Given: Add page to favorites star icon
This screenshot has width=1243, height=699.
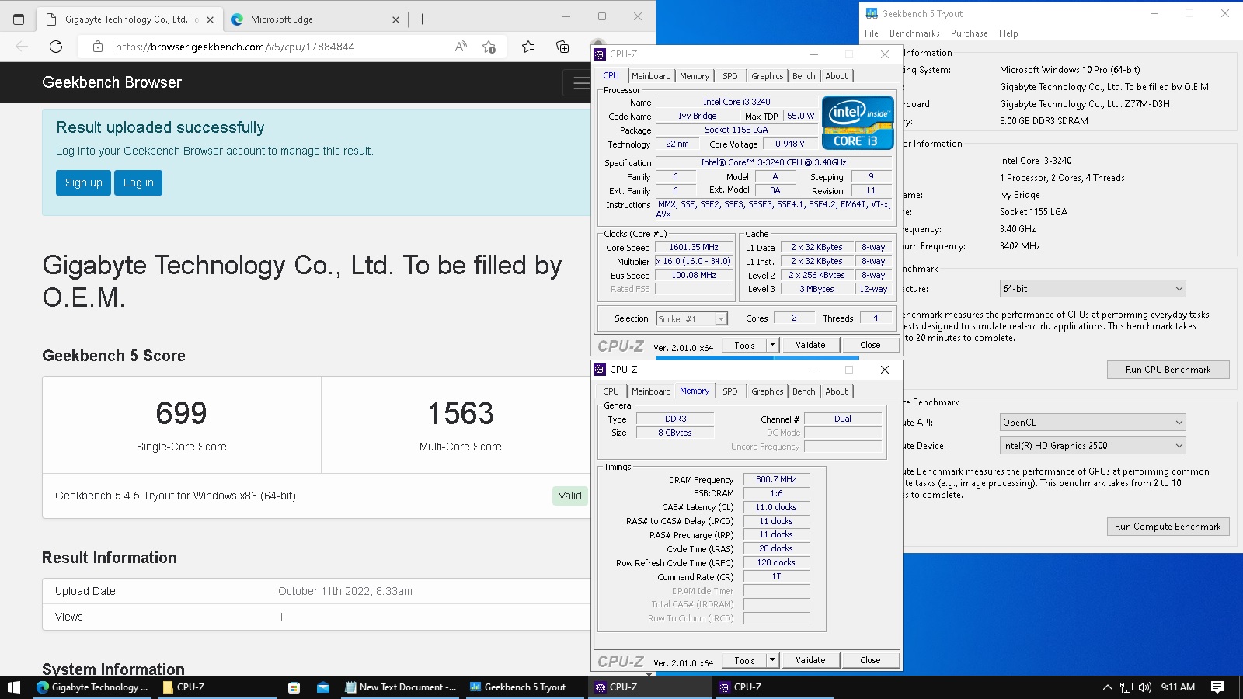Looking at the screenshot, I should point(489,47).
